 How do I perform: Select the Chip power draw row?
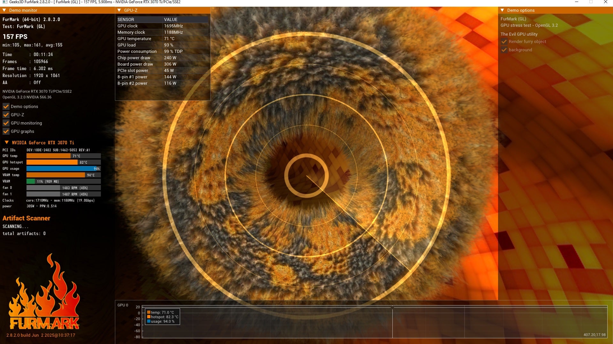[x=163, y=58]
